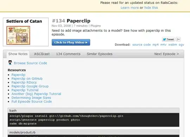
Task: Click the episode description about image attachments
Action: click(x=111, y=33)
